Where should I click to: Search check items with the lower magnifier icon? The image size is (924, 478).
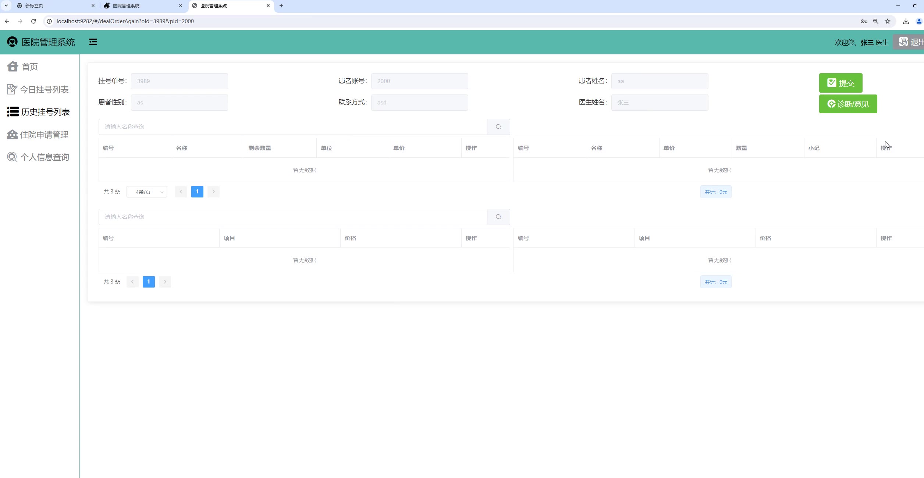(498, 217)
